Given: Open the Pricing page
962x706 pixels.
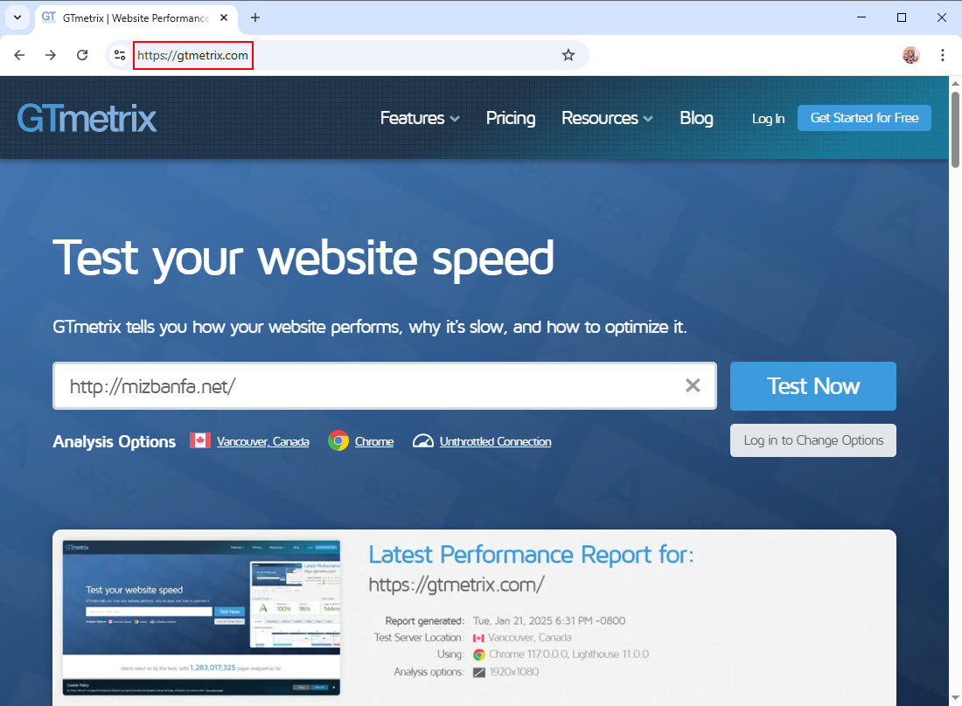Looking at the screenshot, I should [x=511, y=118].
